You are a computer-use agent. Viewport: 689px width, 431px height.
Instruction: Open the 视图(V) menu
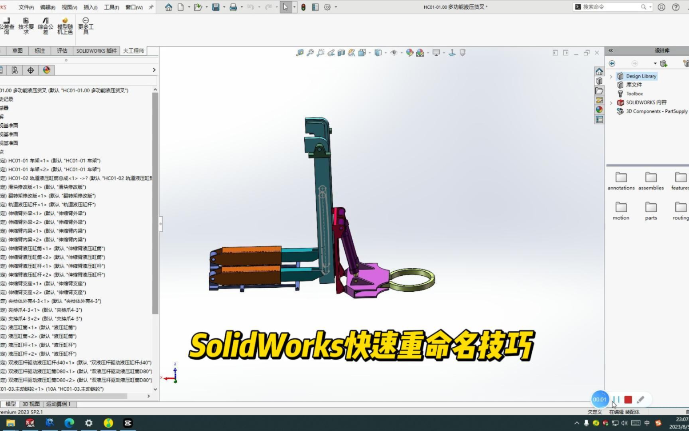click(69, 7)
